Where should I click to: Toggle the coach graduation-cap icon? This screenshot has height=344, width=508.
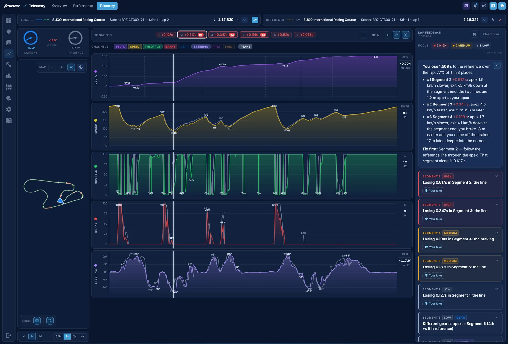[x=502, y=6]
